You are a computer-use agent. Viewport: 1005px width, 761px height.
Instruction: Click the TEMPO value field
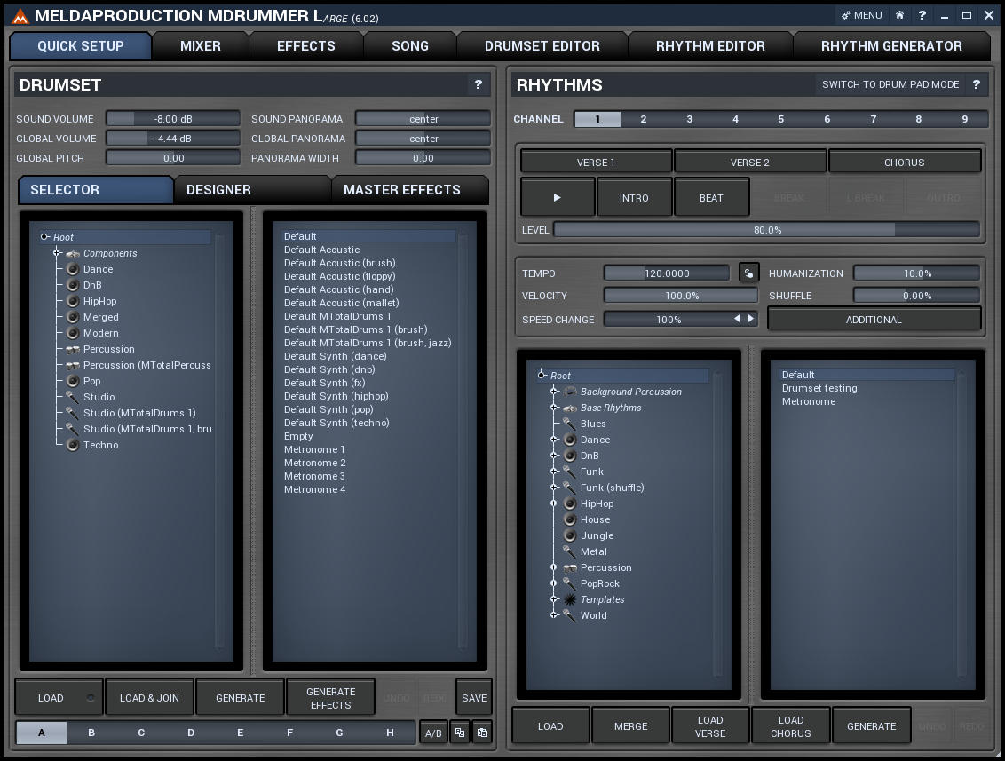667,273
